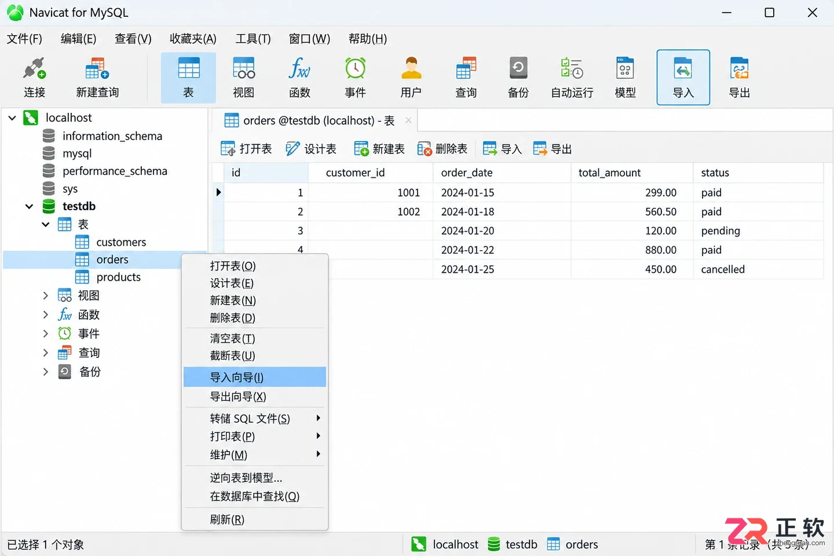834x556 pixels.
Task: Choose 设计表(E) from context menu
Action: 255,283
